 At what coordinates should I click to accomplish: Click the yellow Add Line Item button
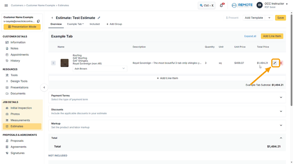click(x=272, y=36)
